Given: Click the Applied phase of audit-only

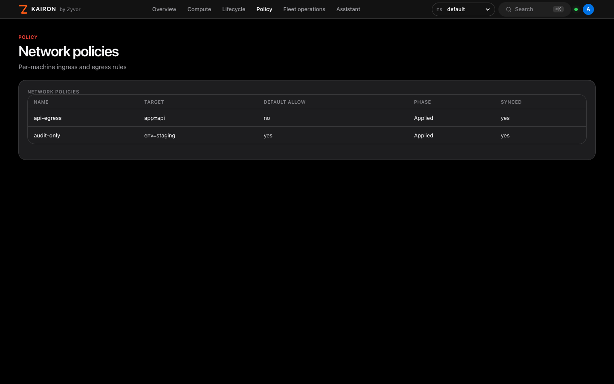Looking at the screenshot, I should (x=423, y=136).
